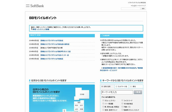This screenshot has width=172, height=112.
Task: Click the BBモバイルポイント page title
Action: pos(43,18)
